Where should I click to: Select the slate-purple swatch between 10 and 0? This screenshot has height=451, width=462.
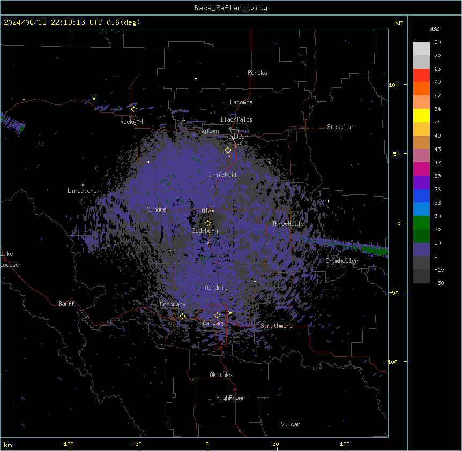(421, 250)
